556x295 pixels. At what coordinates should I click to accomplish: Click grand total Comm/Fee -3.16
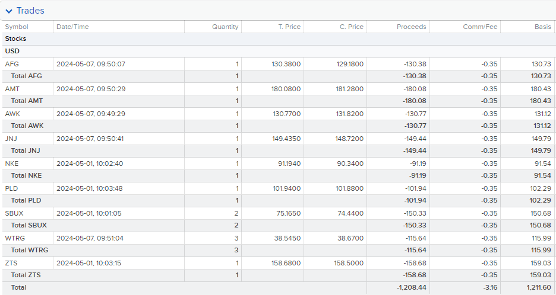tap(491, 287)
